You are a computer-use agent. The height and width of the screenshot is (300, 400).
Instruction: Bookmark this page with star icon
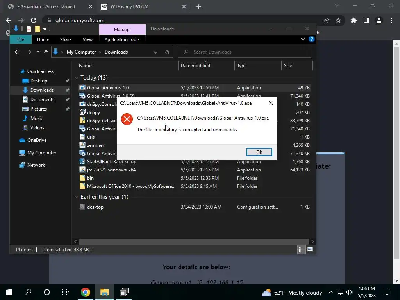pos(338,20)
